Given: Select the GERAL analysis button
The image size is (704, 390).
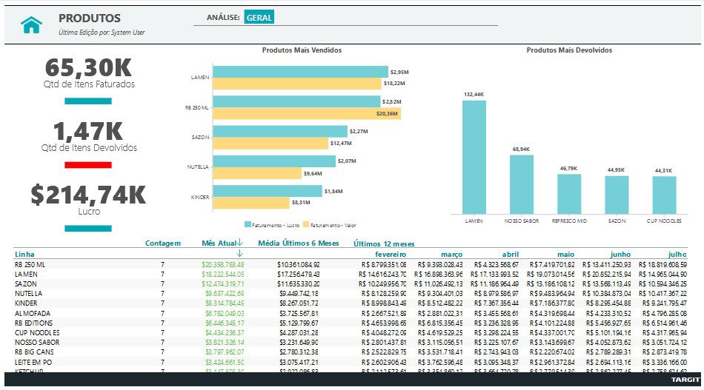Looking at the screenshot, I should [x=259, y=18].
